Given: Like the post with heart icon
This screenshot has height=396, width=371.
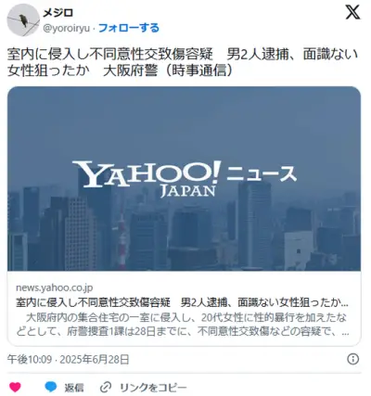Looking at the screenshot, I should 15,387.
